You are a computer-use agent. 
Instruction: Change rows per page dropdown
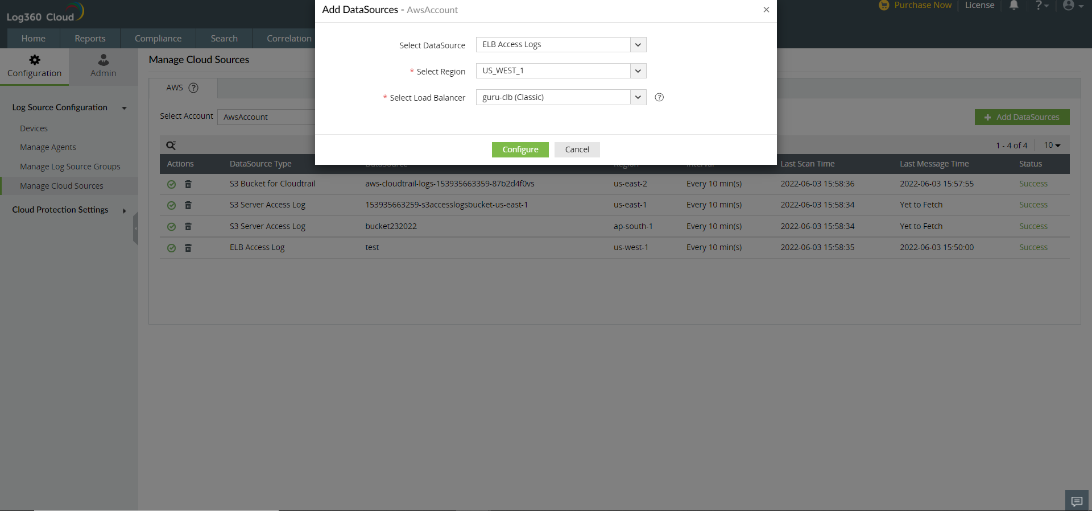[1052, 146]
